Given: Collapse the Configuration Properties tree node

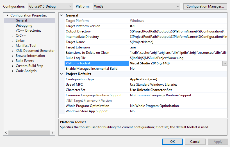Looking at the screenshot, I should pyautogui.click(x=7, y=15).
